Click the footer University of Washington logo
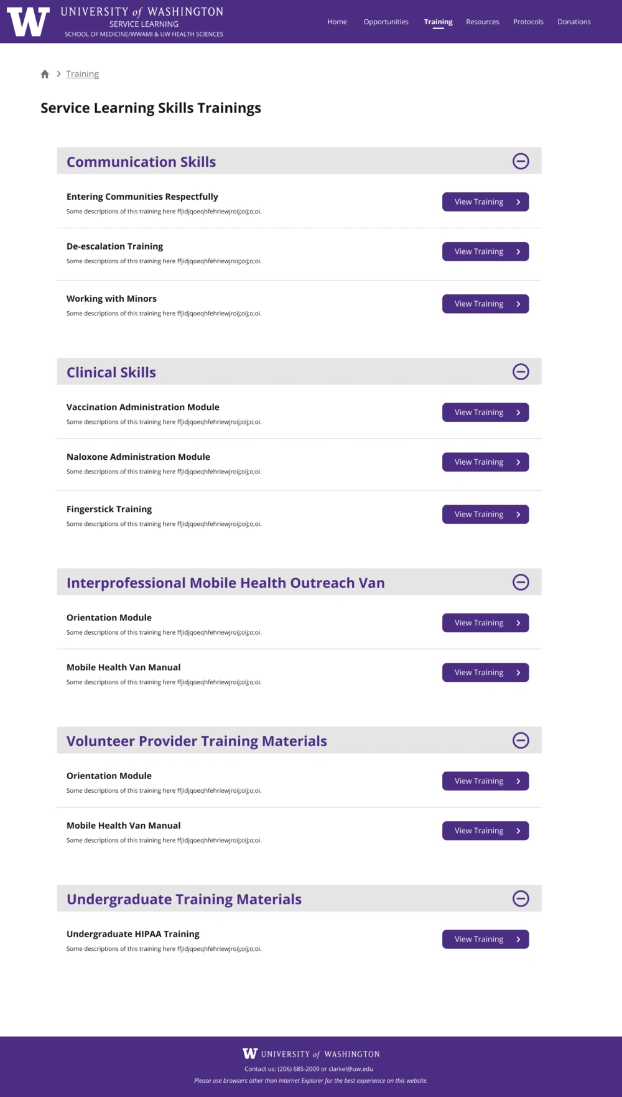 click(311, 1053)
